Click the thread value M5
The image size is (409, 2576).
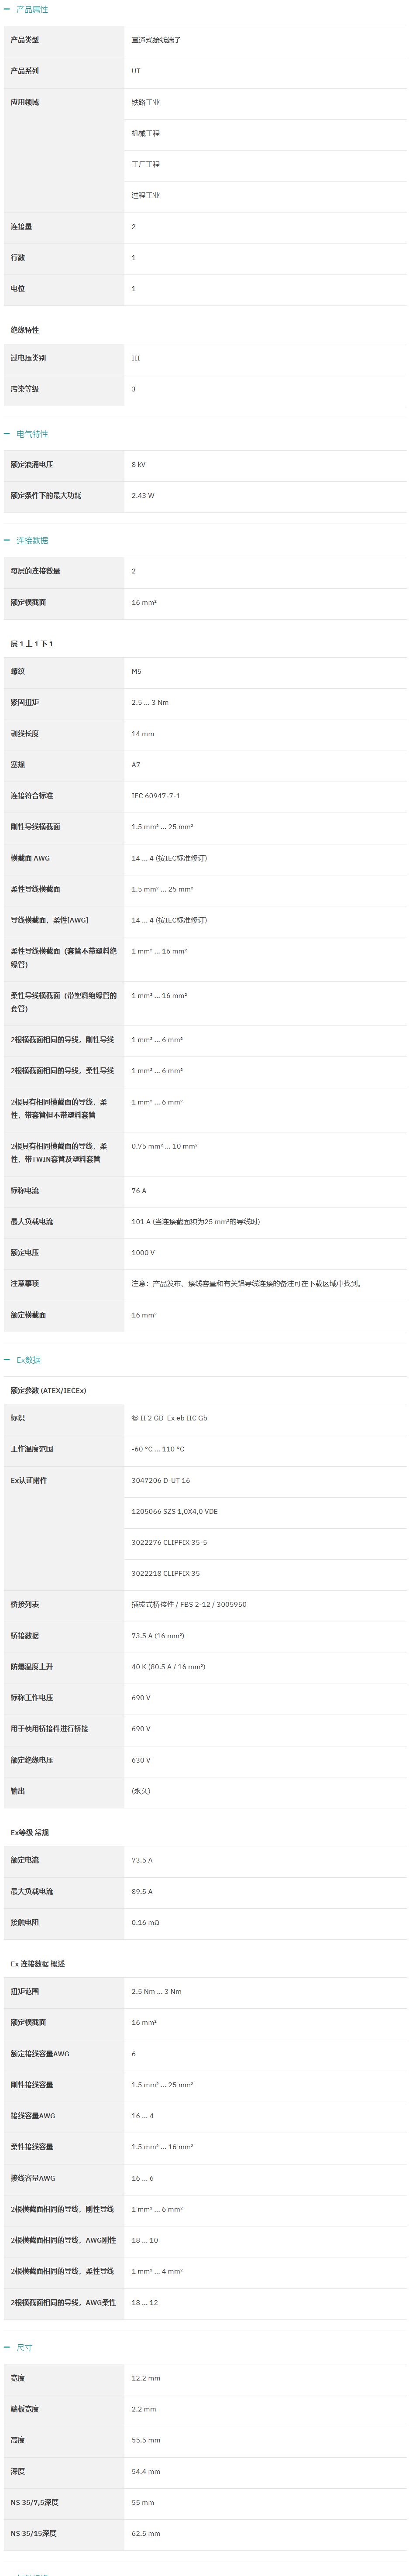point(136,671)
